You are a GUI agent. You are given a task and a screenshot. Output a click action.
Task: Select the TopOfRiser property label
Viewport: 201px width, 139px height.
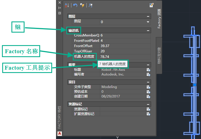click(83, 51)
